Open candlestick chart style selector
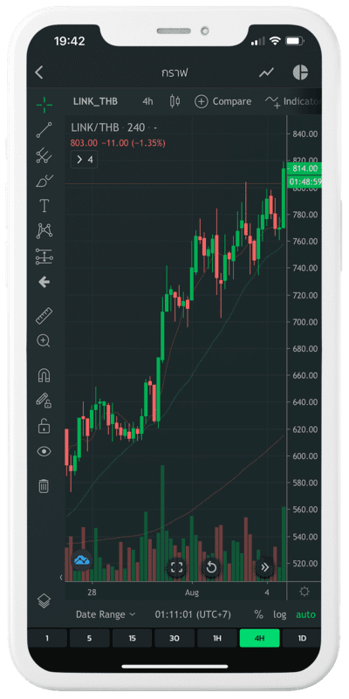The width and height of the screenshot is (349, 699). coord(174,101)
